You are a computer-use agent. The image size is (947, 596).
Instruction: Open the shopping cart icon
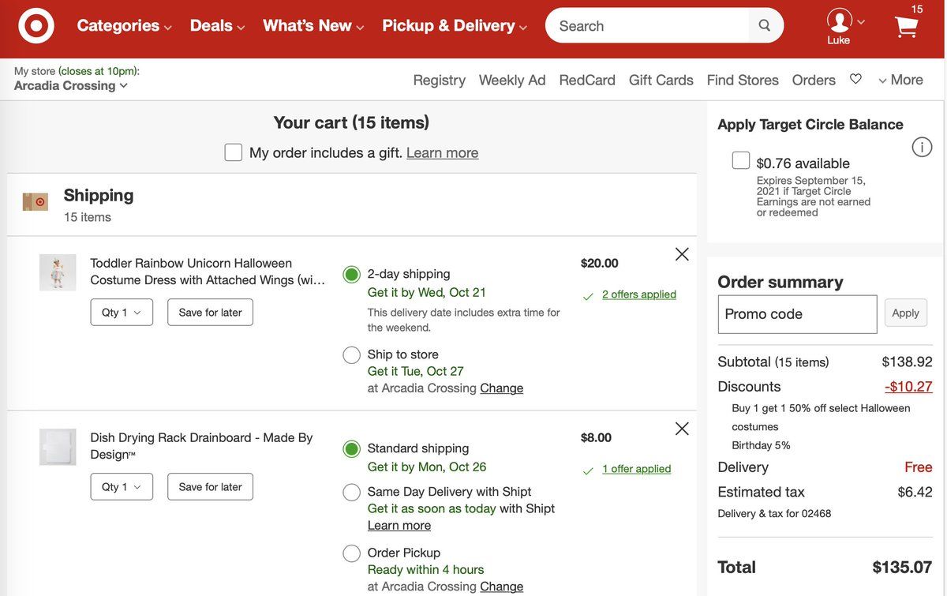click(x=907, y=27)
